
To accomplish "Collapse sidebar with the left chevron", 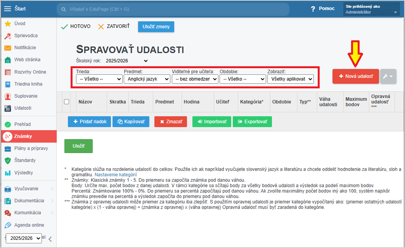I will click(50, 239).
